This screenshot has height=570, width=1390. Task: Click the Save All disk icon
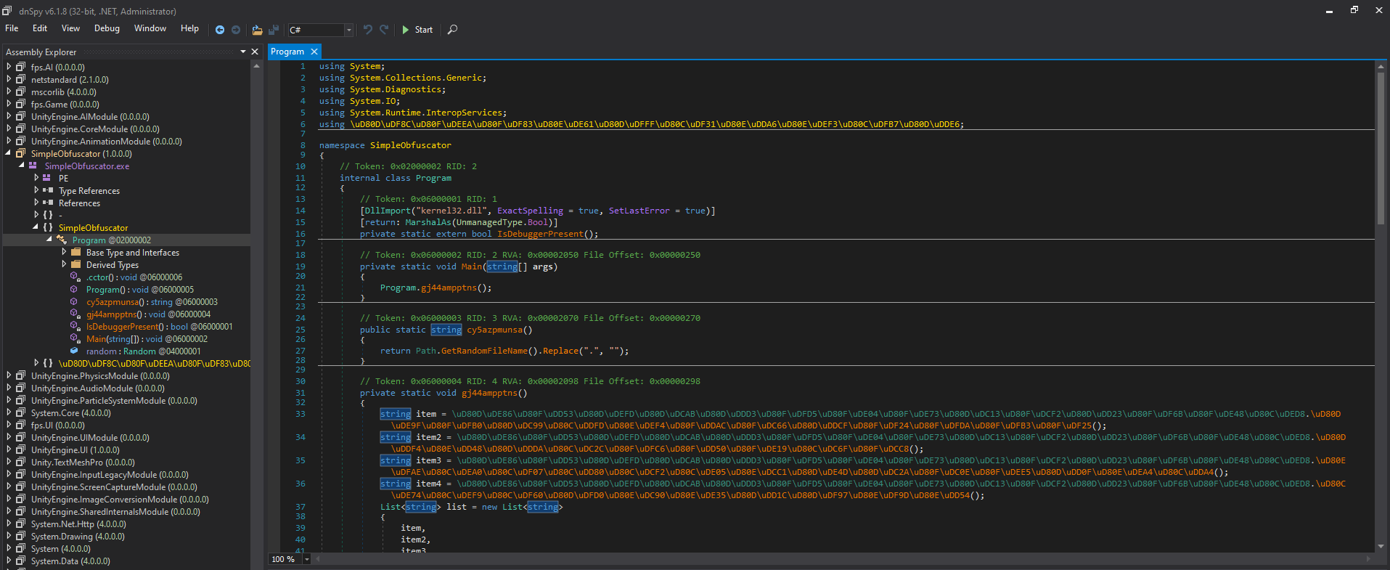click(274, 30)
